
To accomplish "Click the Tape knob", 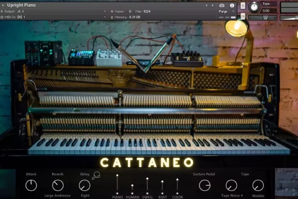I will [231, 185].
